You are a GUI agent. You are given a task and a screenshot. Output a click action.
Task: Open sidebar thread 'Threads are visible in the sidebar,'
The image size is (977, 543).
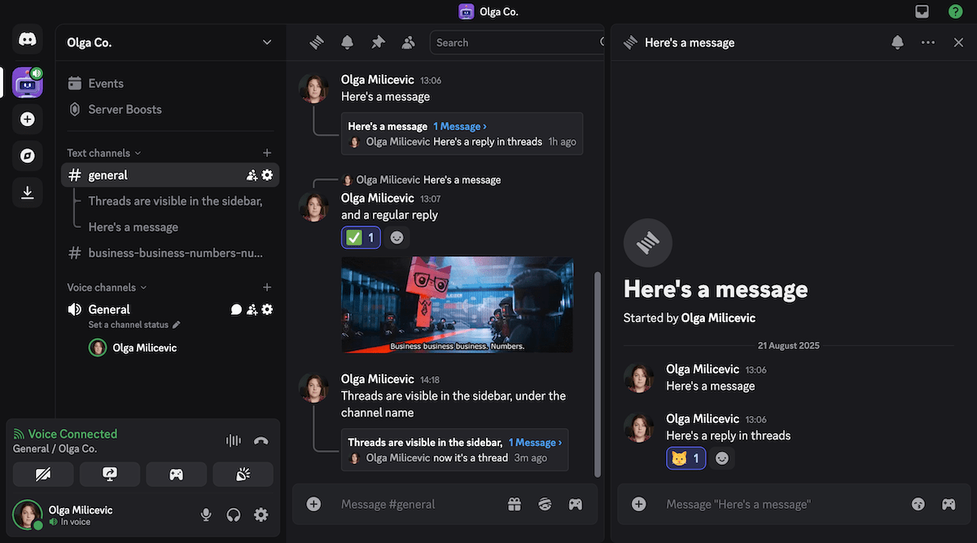[175, 201]
